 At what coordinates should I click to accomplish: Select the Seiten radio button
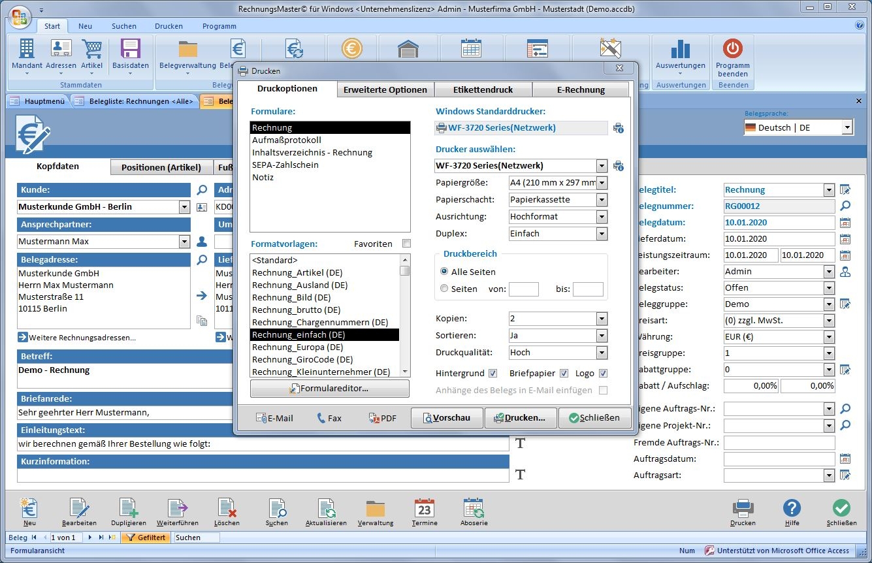(x=444, y=289)
